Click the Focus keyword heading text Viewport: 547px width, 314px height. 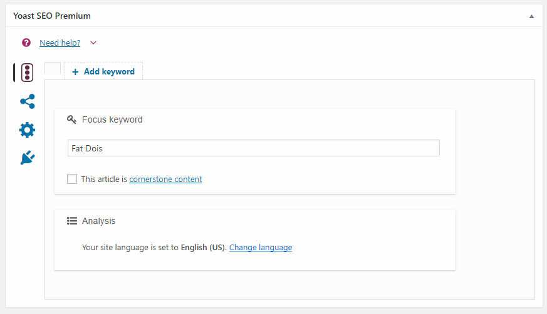coord(112,119)
